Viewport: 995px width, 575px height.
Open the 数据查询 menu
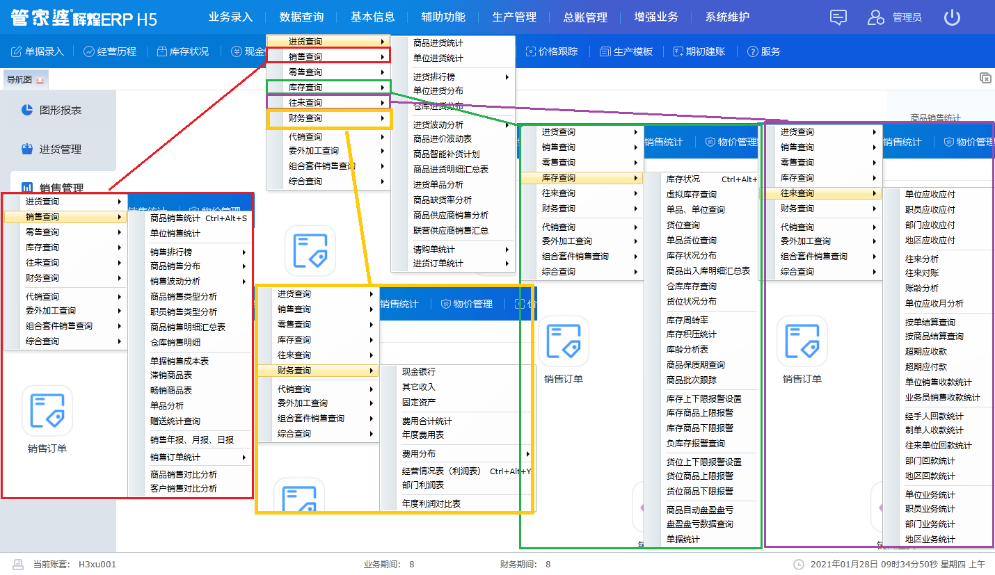[x=301, y=17]
